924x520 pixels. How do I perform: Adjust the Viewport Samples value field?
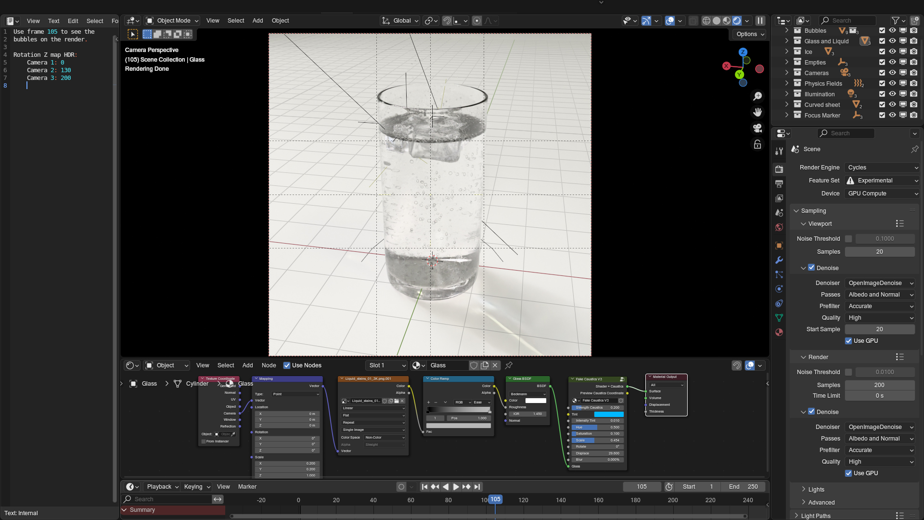880,252
